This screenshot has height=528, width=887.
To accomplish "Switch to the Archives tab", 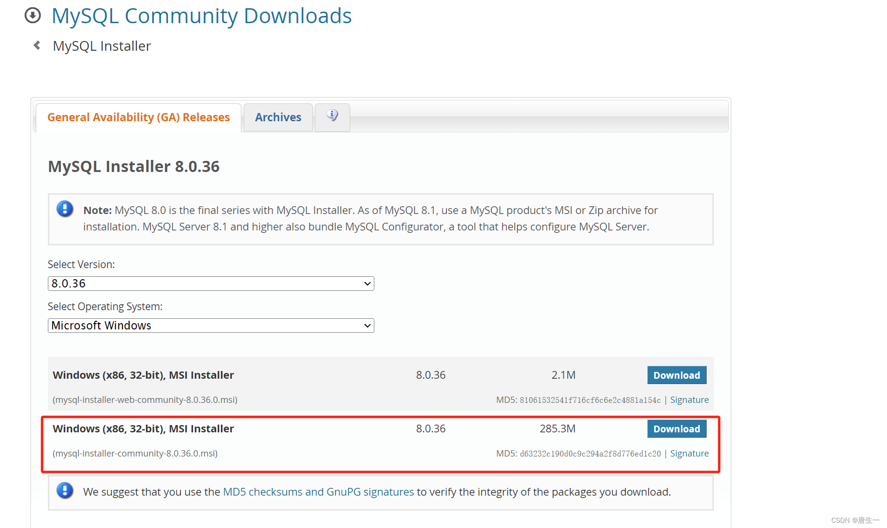I will [278, 117].
